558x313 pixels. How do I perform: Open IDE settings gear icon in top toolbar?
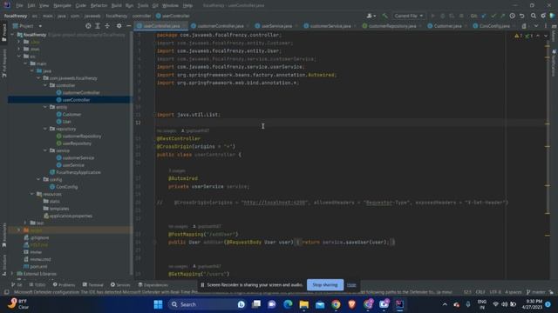coord(543,16)
